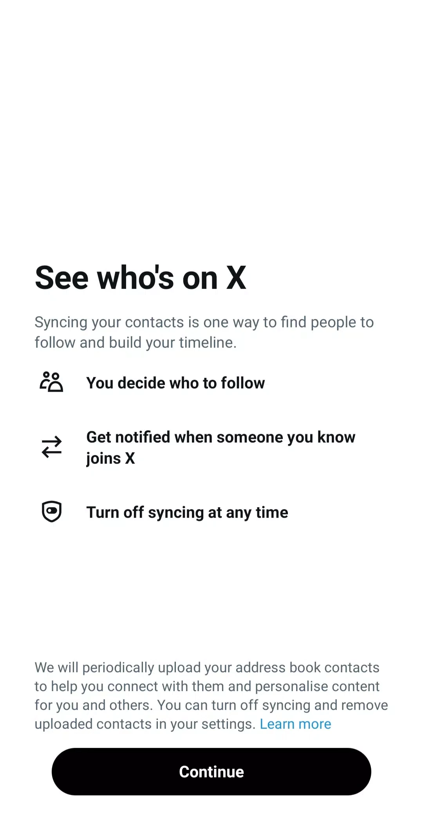The width and height of the screenshot is (423, 817).
Task: Tap "Syncing your contacts is one way" line
Action: (204, 322)
